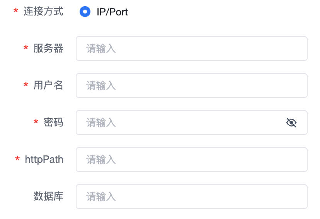Click the red asterisk before 用户名

[x=26, y=86]
